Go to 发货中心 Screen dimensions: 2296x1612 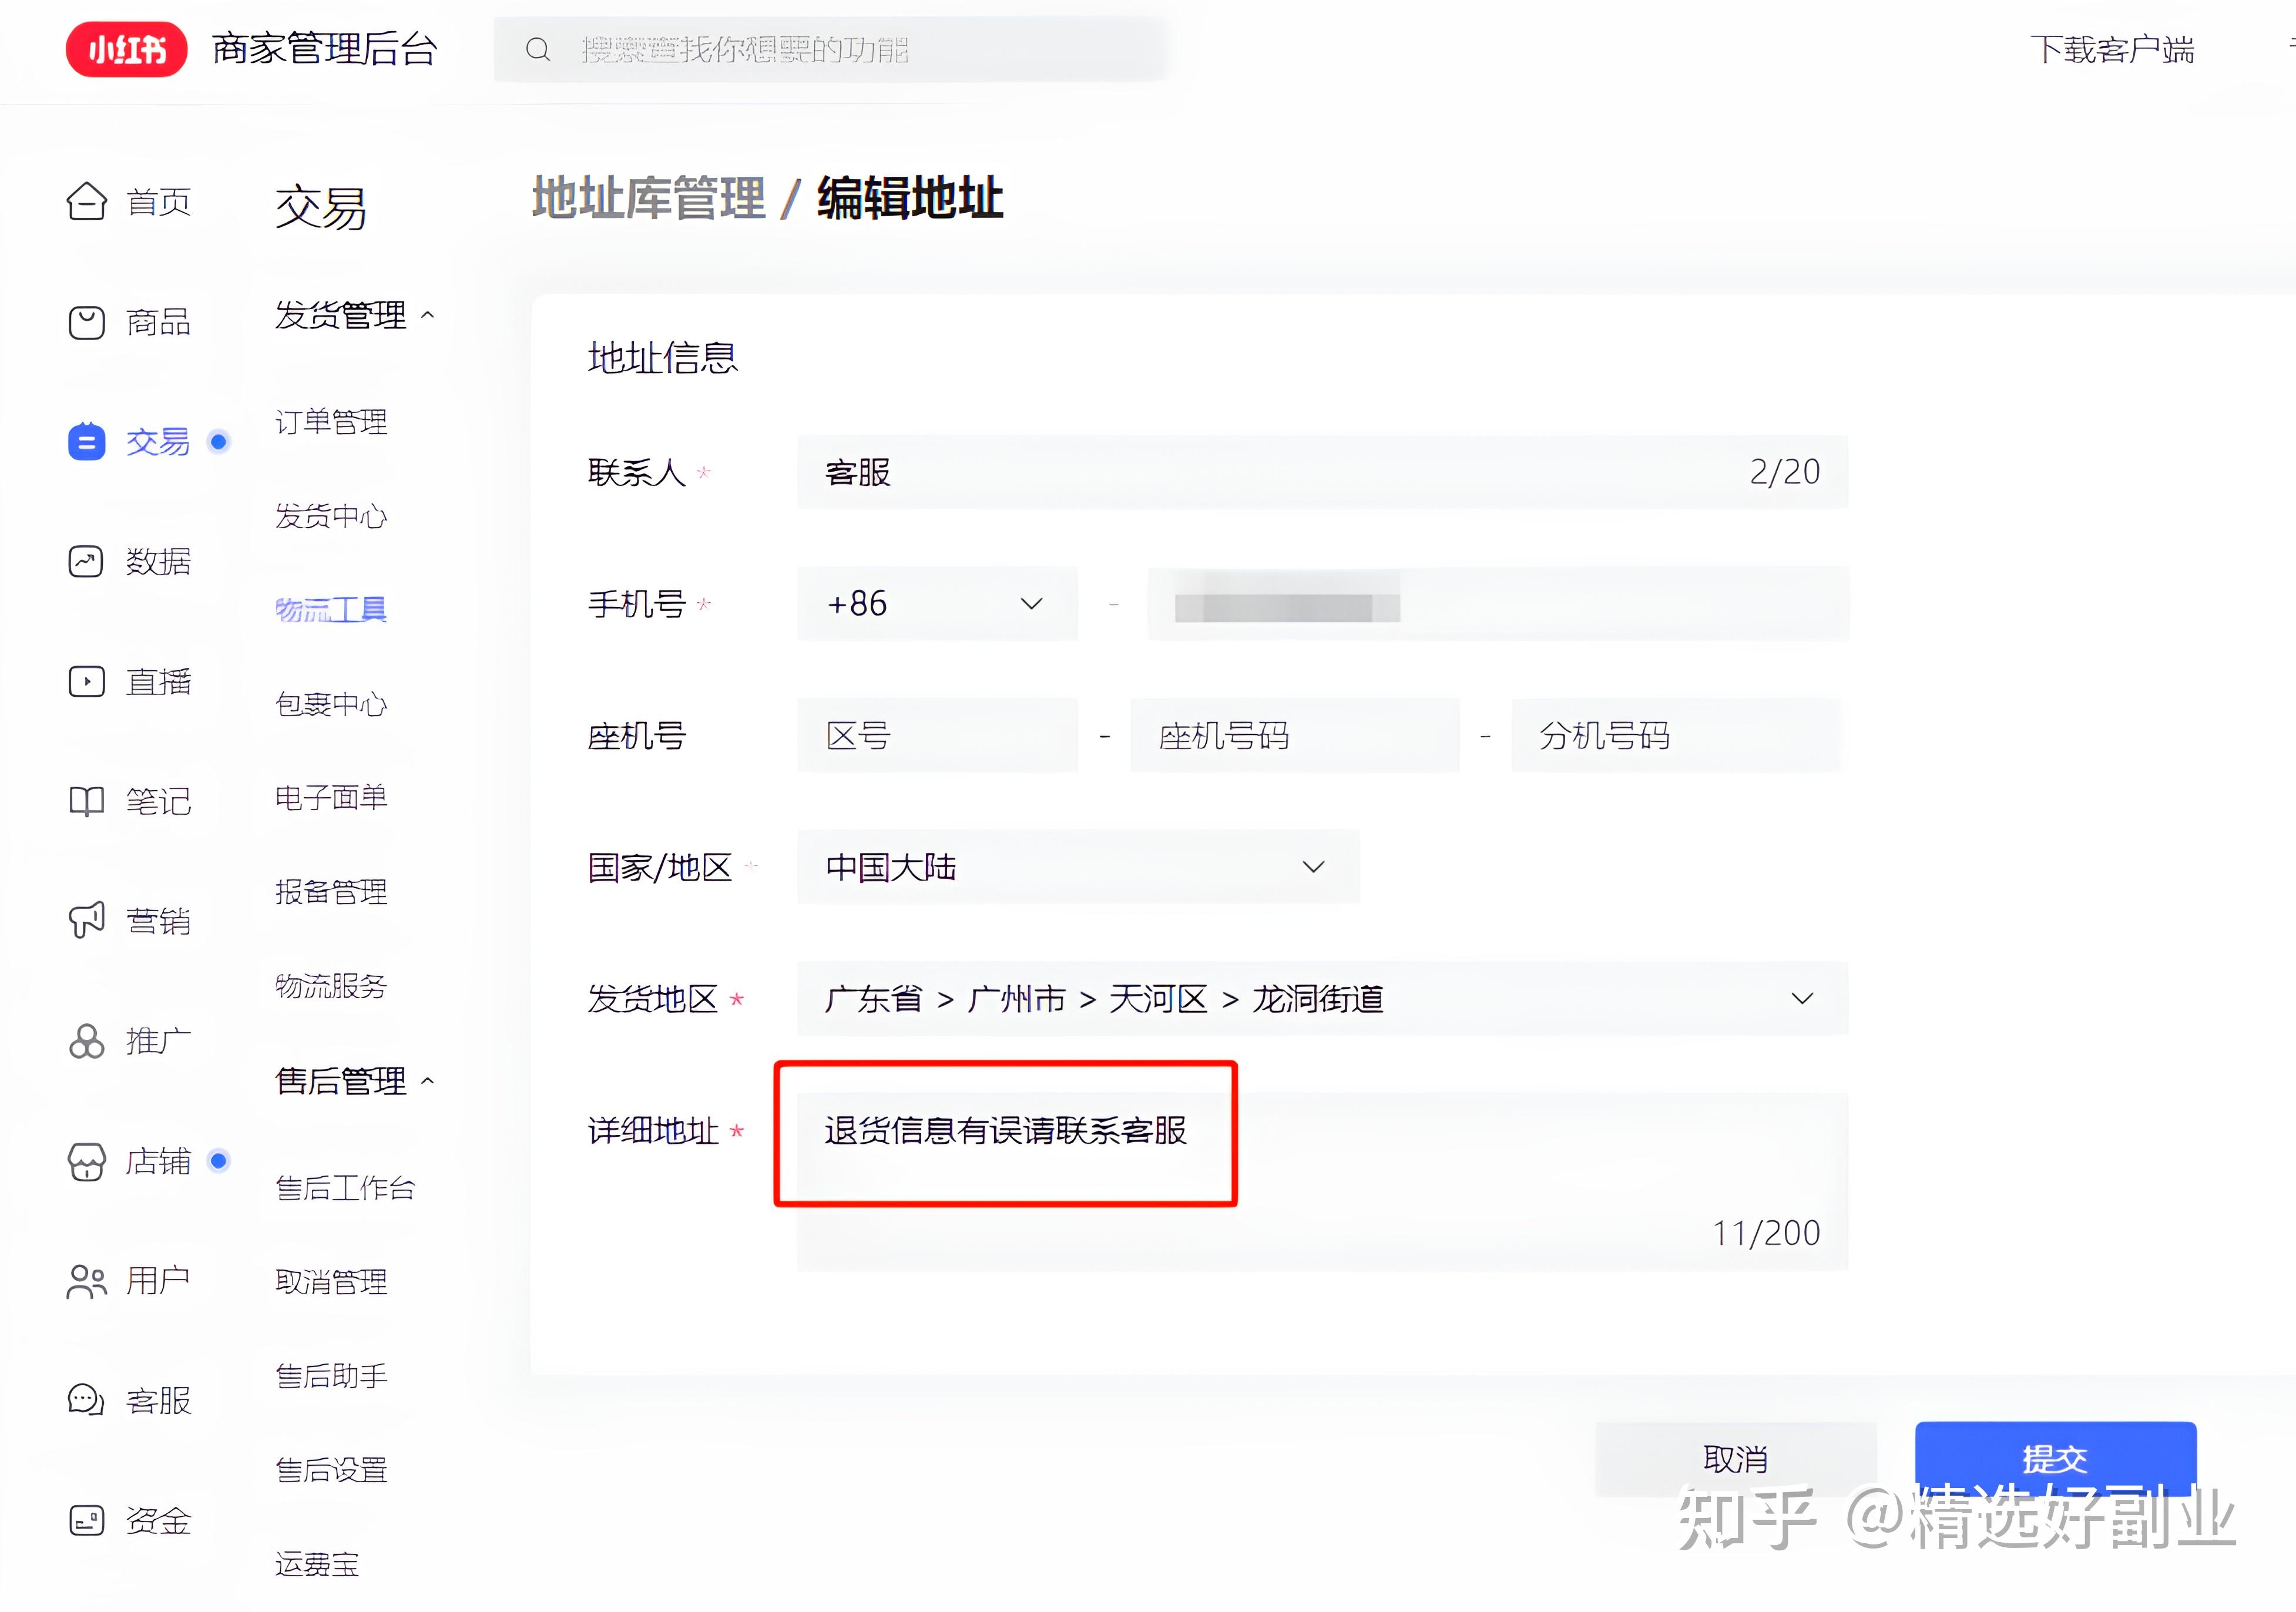pos(331,516)
